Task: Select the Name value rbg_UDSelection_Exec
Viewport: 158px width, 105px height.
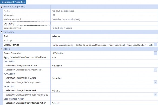Action: [x=63, y=11]
